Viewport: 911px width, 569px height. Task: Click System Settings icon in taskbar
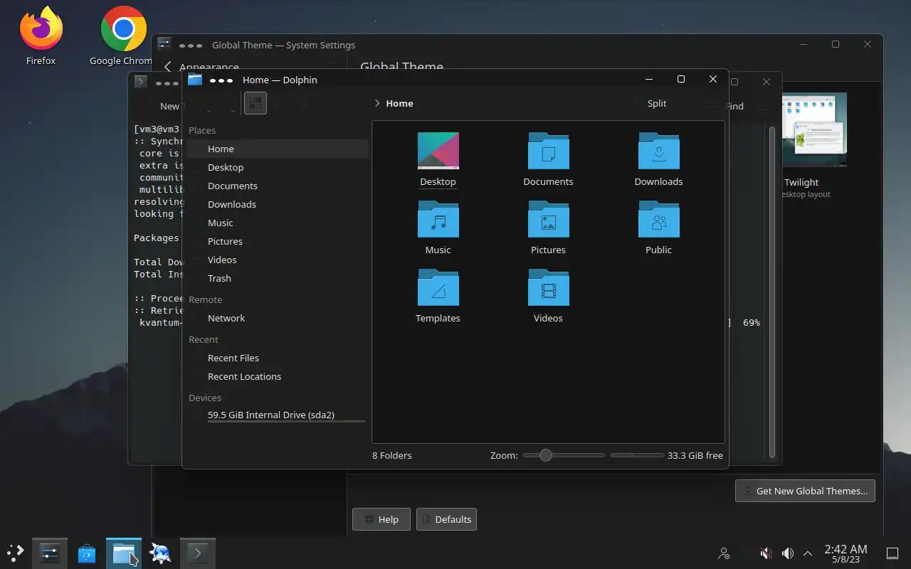tap(50, 553)
